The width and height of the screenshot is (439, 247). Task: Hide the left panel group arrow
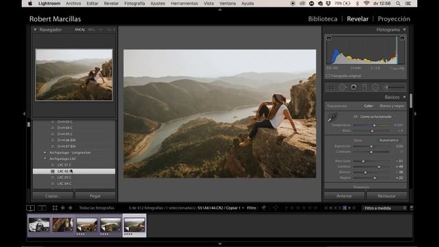24,114
